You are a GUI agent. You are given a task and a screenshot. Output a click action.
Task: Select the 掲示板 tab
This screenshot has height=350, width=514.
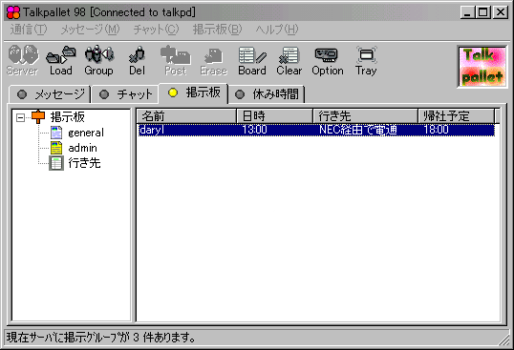point(193,93)
